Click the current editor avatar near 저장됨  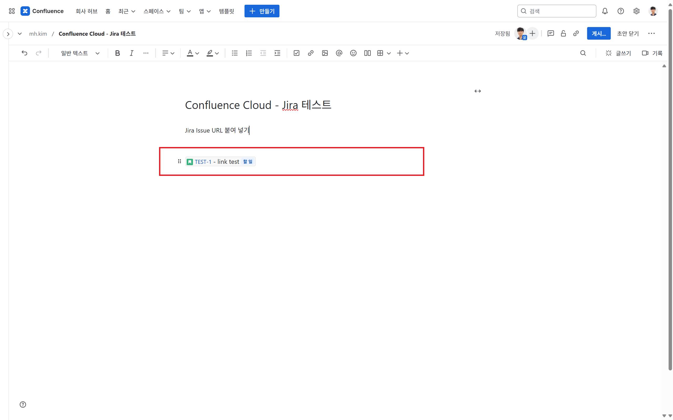(x=520, y=34)
